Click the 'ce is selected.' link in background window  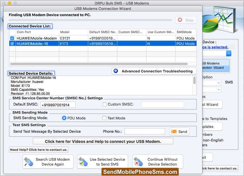pos(215,47)
